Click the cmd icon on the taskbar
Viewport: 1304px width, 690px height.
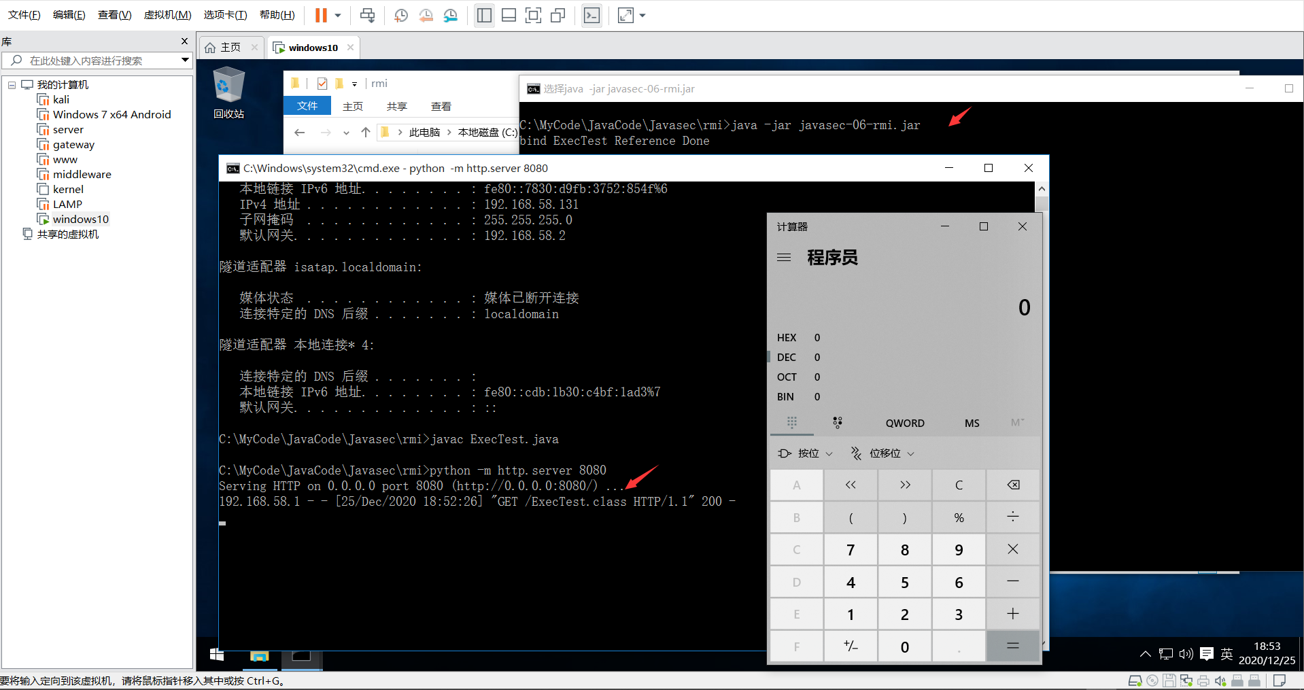coord(301,656)
